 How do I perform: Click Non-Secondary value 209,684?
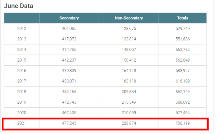pyautogui.click(x=129, y=92)
